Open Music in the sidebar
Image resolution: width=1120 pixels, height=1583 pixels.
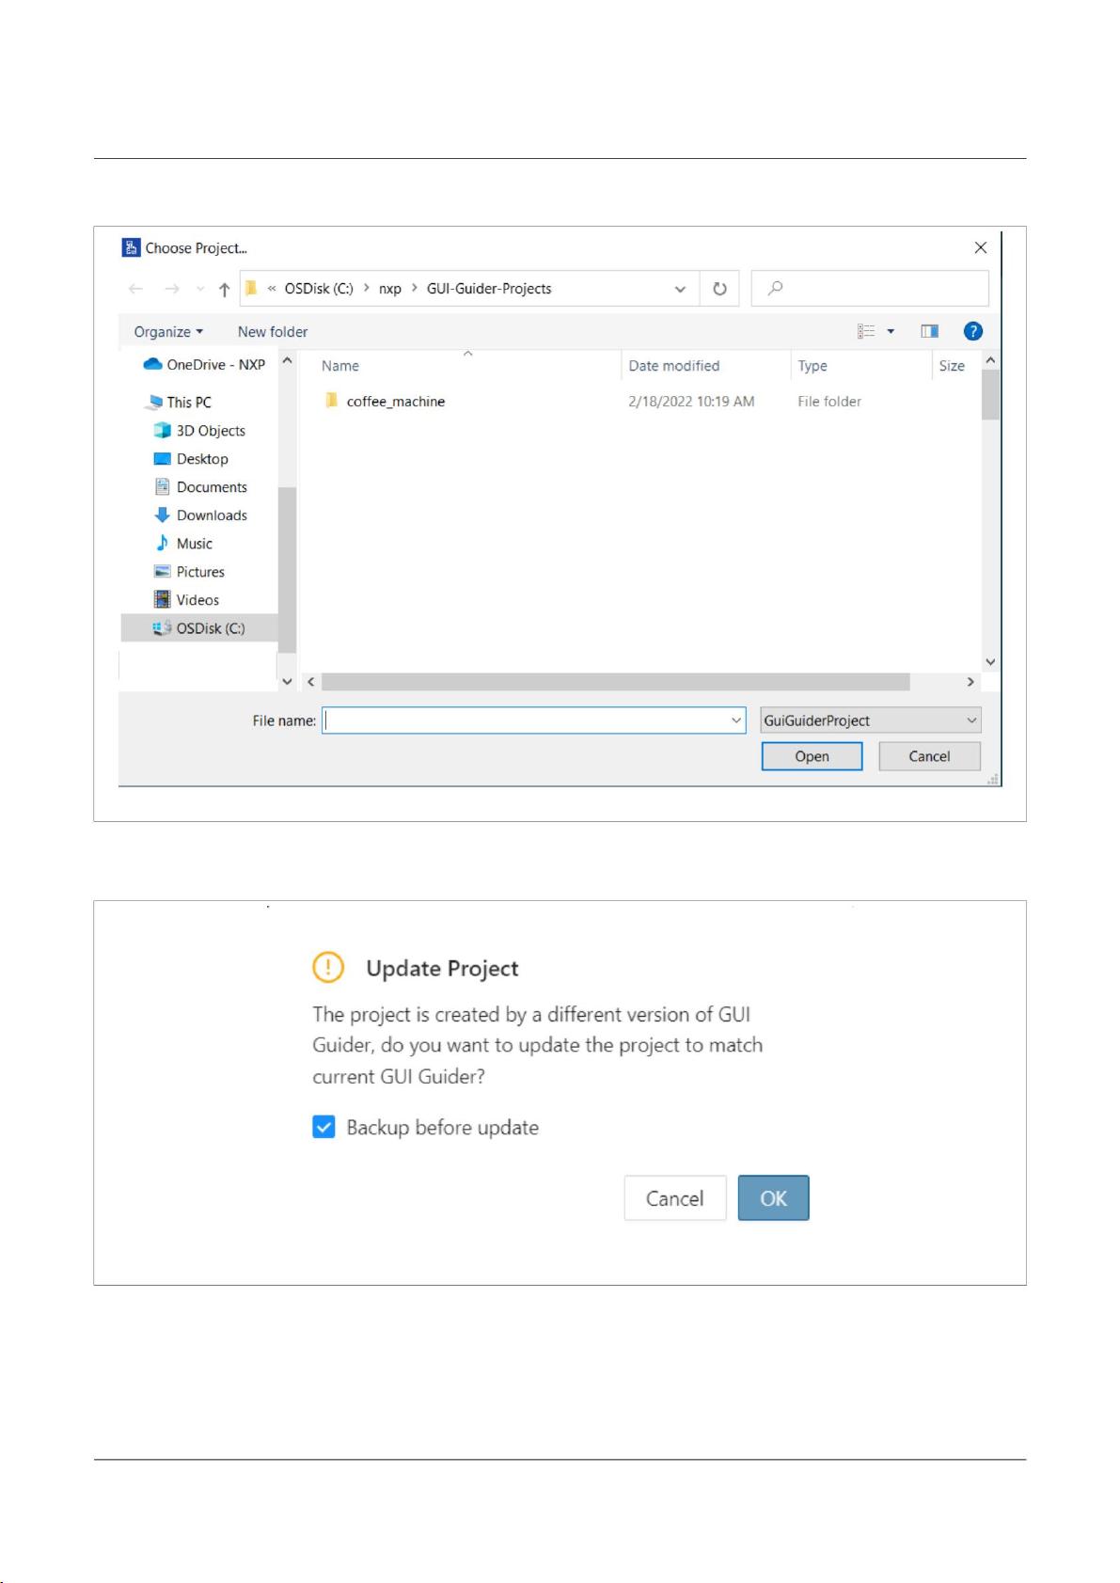[x=183, y=543]
